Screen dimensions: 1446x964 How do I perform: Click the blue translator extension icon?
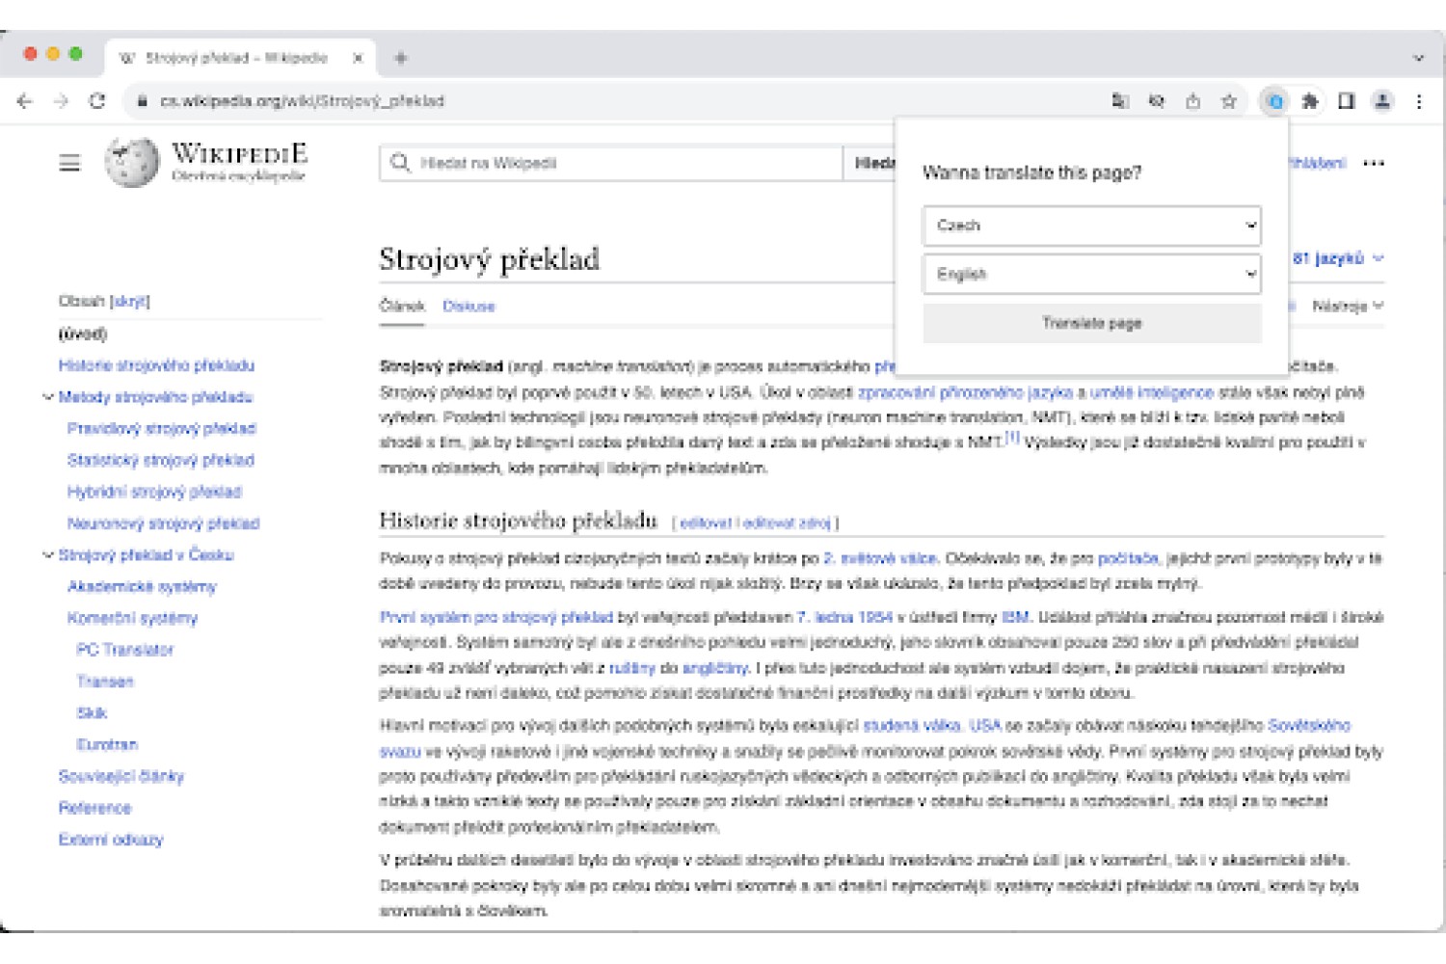[x=1275, y=101]
